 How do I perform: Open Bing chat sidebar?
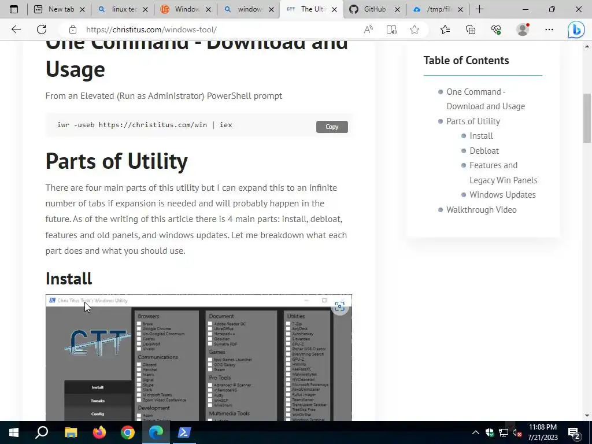click(x=576, y=29)
